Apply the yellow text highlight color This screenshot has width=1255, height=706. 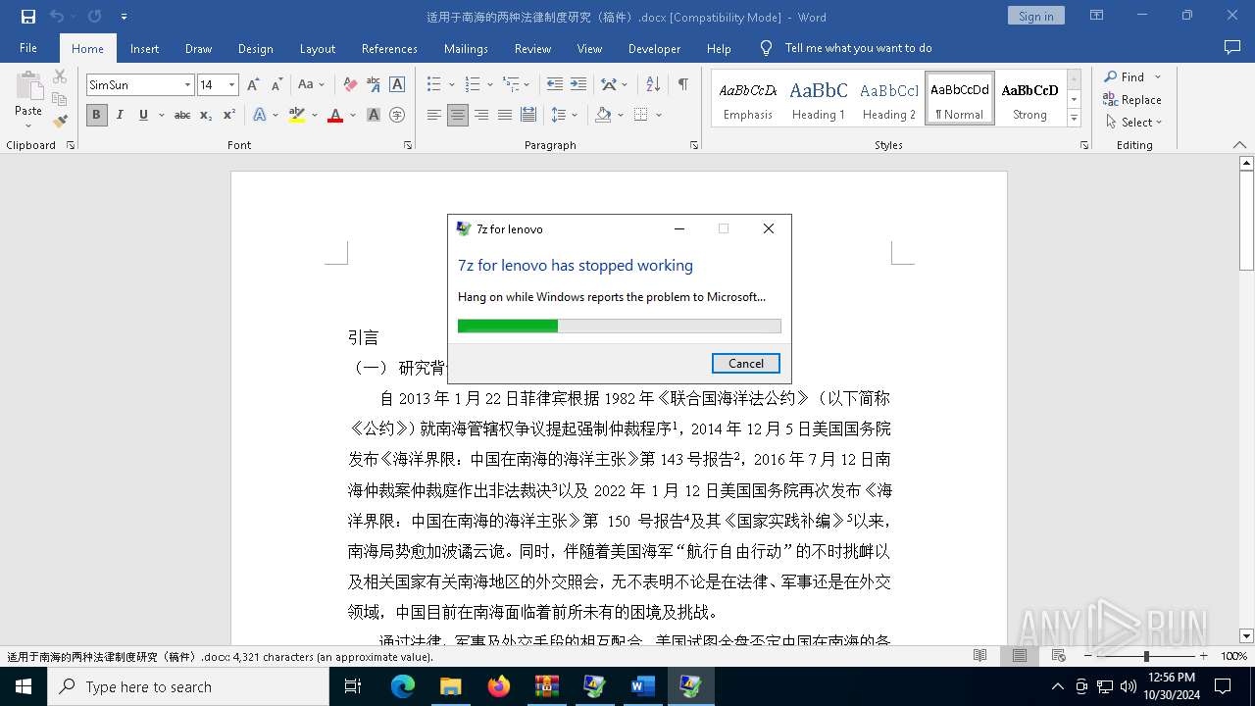297,115
